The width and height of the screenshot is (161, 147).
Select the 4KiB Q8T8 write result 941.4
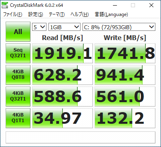coord(125,75)
